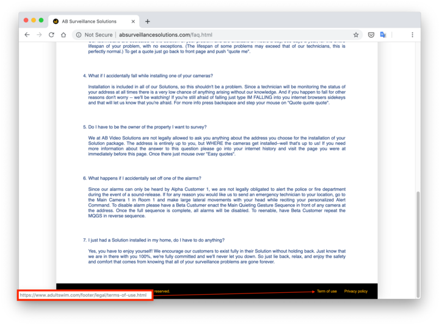
Task: Open a new tab with the plus button
Action: (x=148, y=21)
